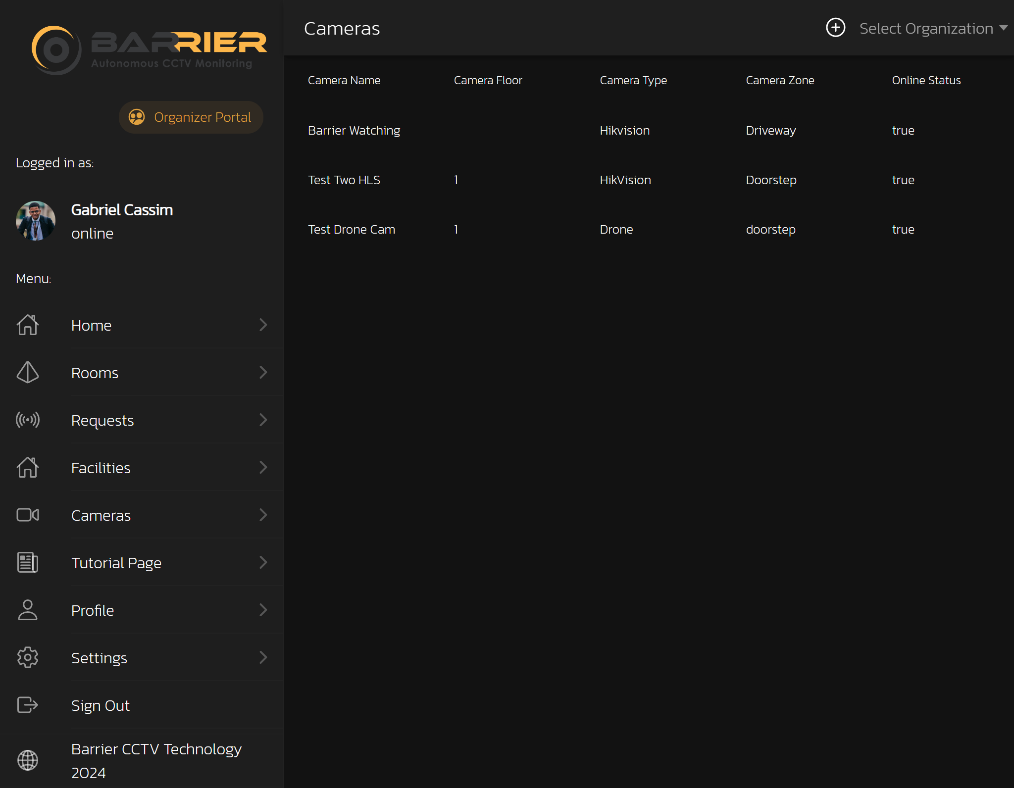Click the Sign Out exit icon
The height and width of the screenshot is (788, 1014).
pyautogui.click(x=28, y=705)
